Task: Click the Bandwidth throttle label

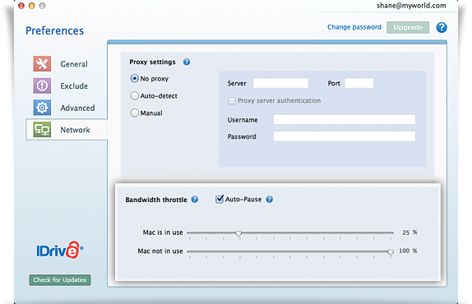Action: (x=156, y=200)
